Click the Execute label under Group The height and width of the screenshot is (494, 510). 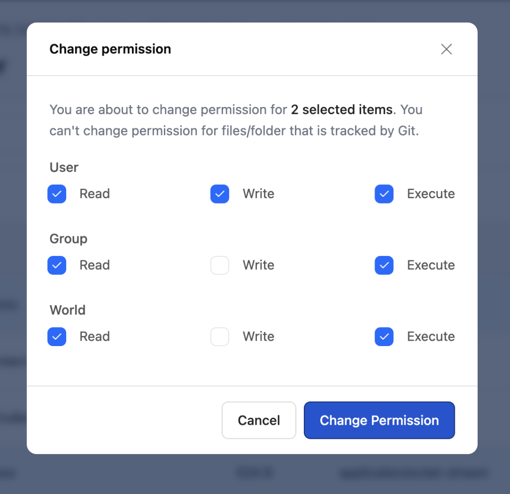point(431,265)
